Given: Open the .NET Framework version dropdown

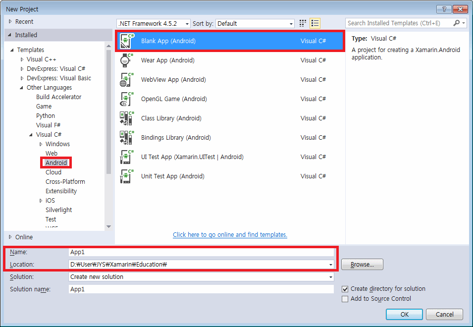Looking at the screenshot, I should coord(154,23).
